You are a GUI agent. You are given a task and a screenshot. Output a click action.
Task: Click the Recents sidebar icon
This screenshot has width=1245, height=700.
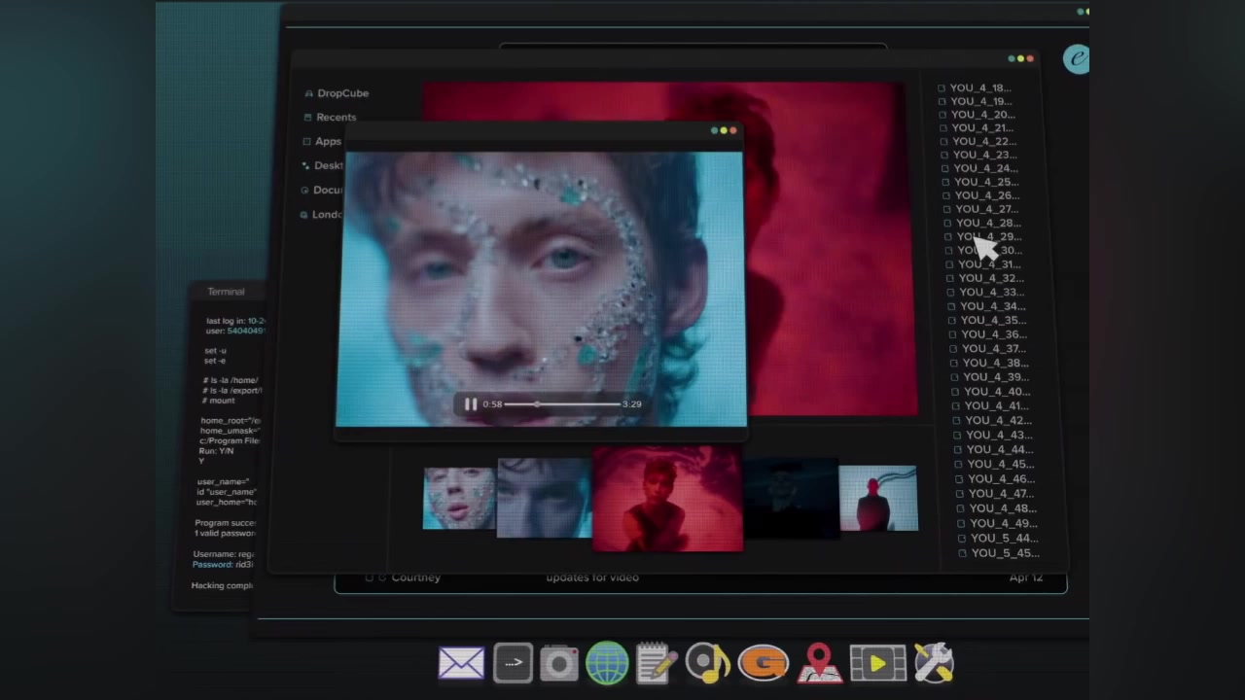(307, 118)
